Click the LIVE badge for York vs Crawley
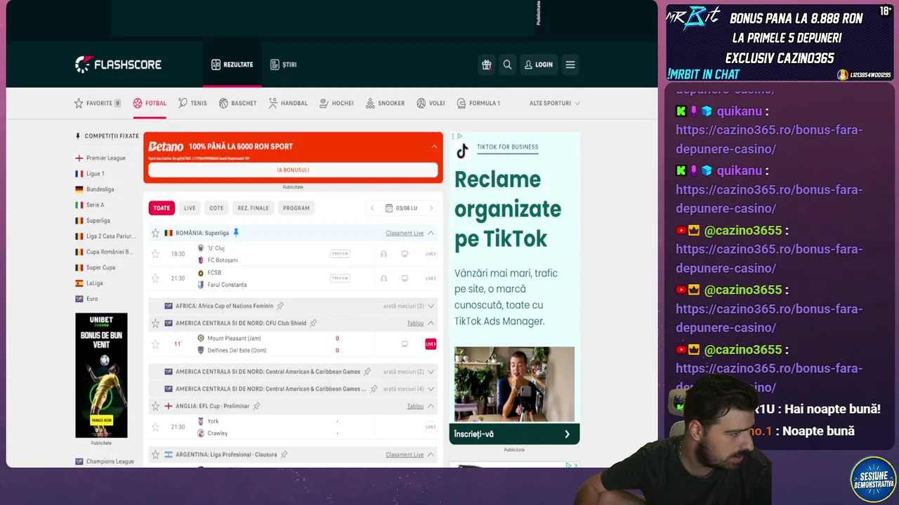The image size is (899, 505). pos(431,427)
